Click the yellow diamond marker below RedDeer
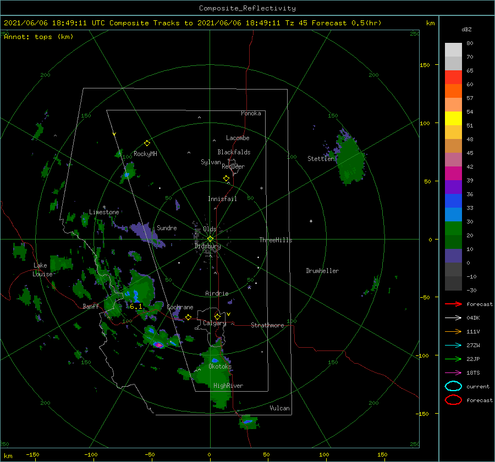 click(227, 179)
